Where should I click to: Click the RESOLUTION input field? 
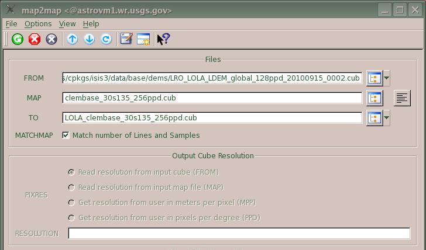pyautogui.click(x=239, y=234)
